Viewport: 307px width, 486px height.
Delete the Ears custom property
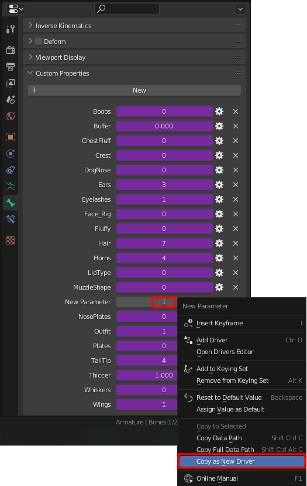click(236, 185)
